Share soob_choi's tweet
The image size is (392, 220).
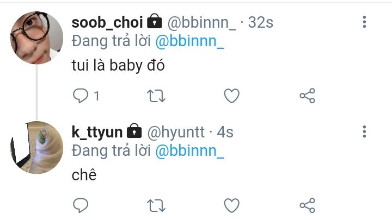coord(308,96)
